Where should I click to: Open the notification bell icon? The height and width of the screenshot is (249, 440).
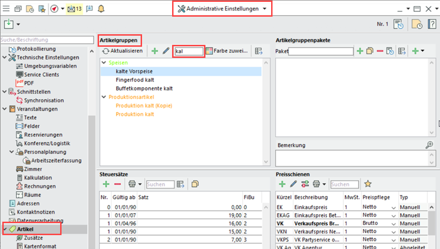(101, 9)
